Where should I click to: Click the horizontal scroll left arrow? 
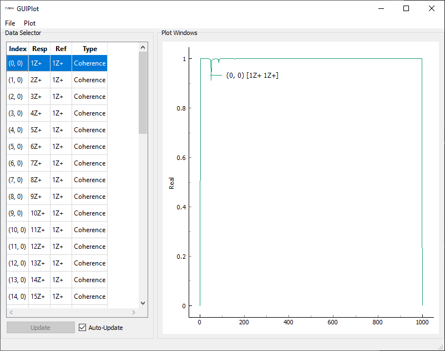(11, 313)
